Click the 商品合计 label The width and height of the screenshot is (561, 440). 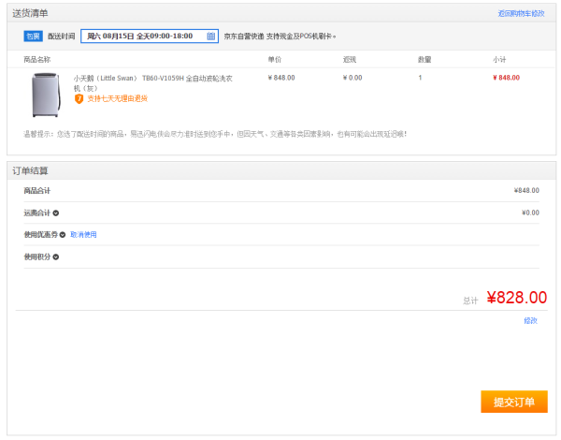[36, 191]
